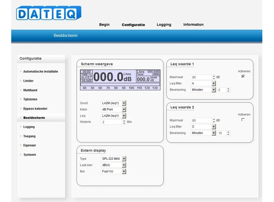Image resolution: width=274 pixels, height=202 pixels.
Task: Open Leq filter dropdown showing C
Action: pyautogui.click(x=203, y=127)
